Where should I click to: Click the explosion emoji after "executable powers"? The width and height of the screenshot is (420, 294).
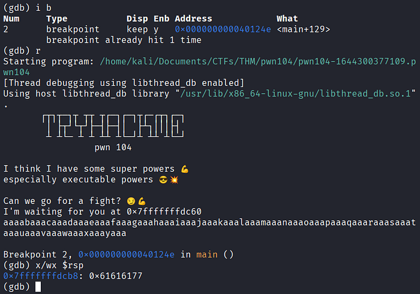tap(174, 179)
